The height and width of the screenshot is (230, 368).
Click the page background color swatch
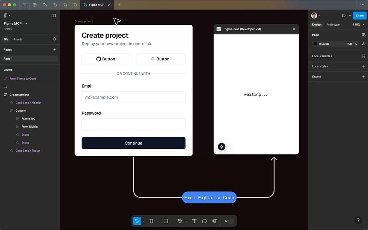tap(315, 44)
